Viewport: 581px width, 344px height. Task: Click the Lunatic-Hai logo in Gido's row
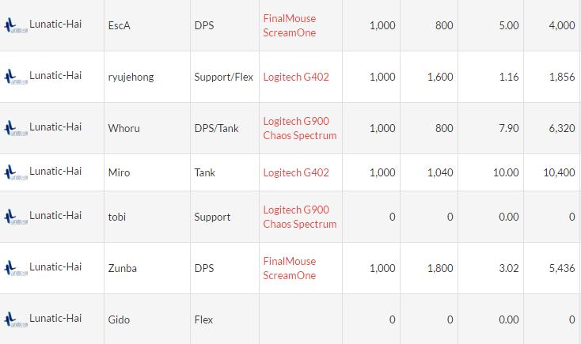[x=15, y=319]
